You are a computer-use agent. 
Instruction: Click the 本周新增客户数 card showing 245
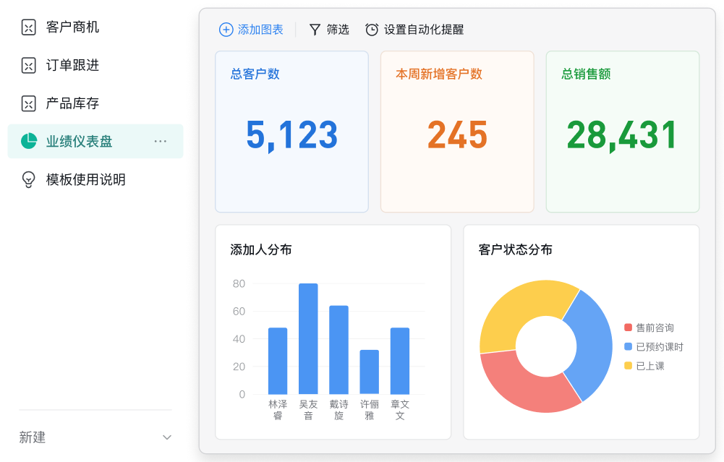[457, 132]
